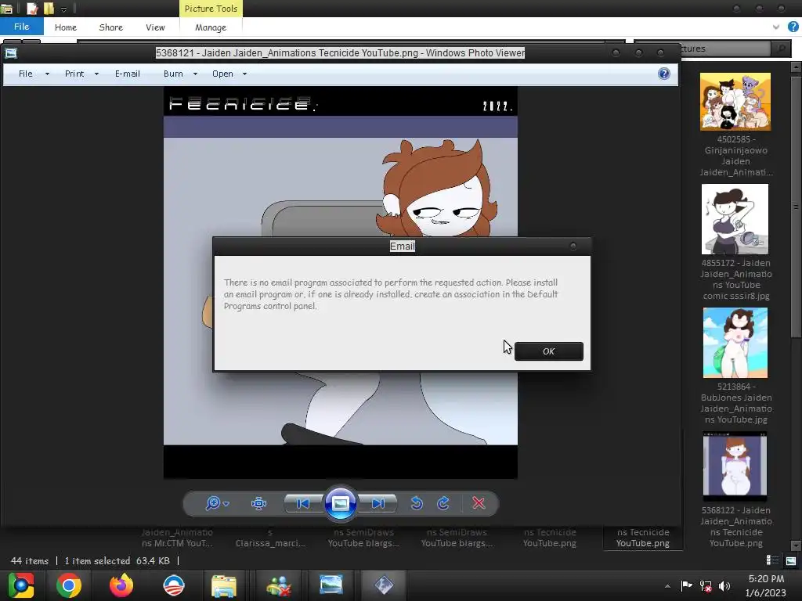This screenshot has width=802, height=601.
Task: Open the round portrait icon on taskbar
Action: coord(173,585)
